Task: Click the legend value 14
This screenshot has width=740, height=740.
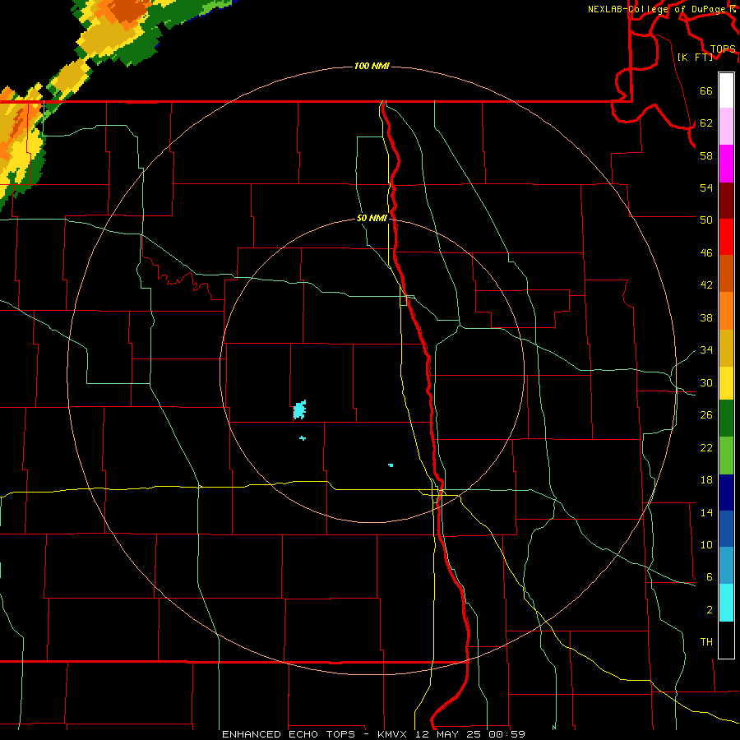Action: (x=706, y=512)
